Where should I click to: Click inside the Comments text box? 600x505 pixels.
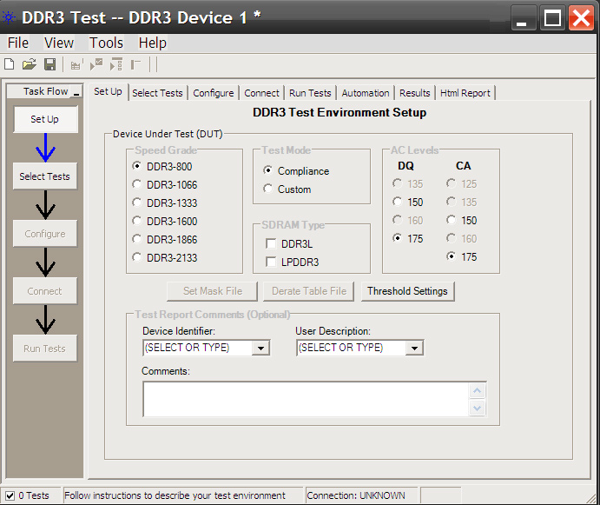pos(306,399)
